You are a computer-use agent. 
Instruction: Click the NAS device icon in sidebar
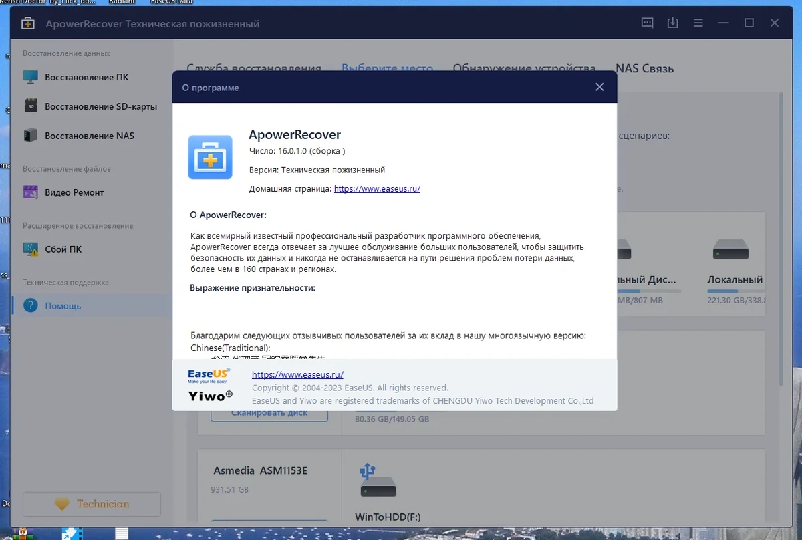[x=31, y=136]
